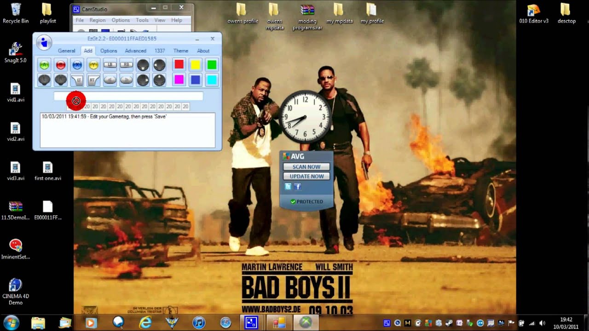This screenshot has width=589, height=331.
Task: Insert the LT trigger glyph
Action: (77, 80)
